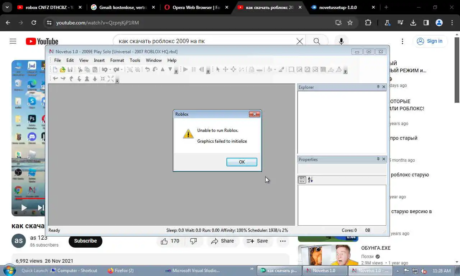Viewport: 460px width, 276px height.
Task: Click the Tilt selection icon
Action: pos(155,70)
